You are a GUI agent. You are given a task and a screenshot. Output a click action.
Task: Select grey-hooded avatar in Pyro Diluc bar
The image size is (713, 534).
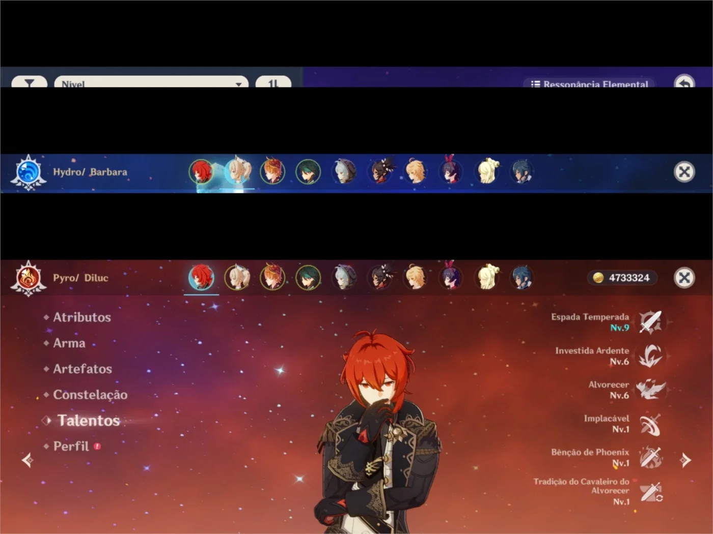(x=344, y=278)
